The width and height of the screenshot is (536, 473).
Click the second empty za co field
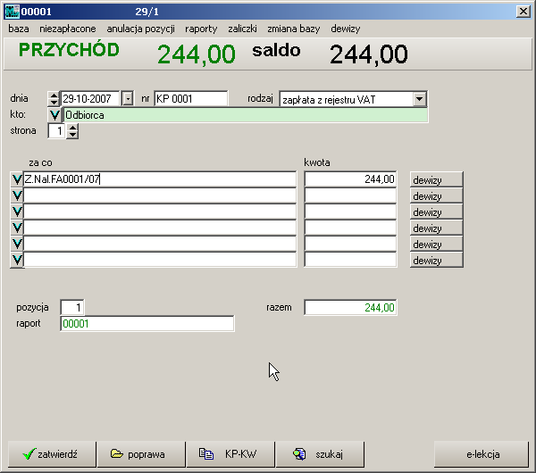[160, 195]
